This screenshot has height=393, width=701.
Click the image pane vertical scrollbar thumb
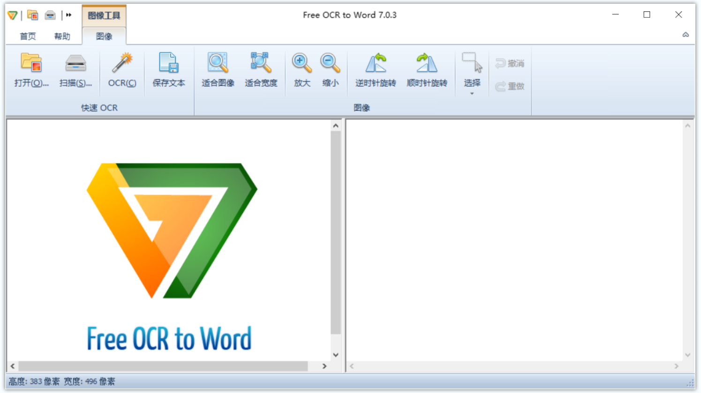pyautogui.click(x=336, y=232)
